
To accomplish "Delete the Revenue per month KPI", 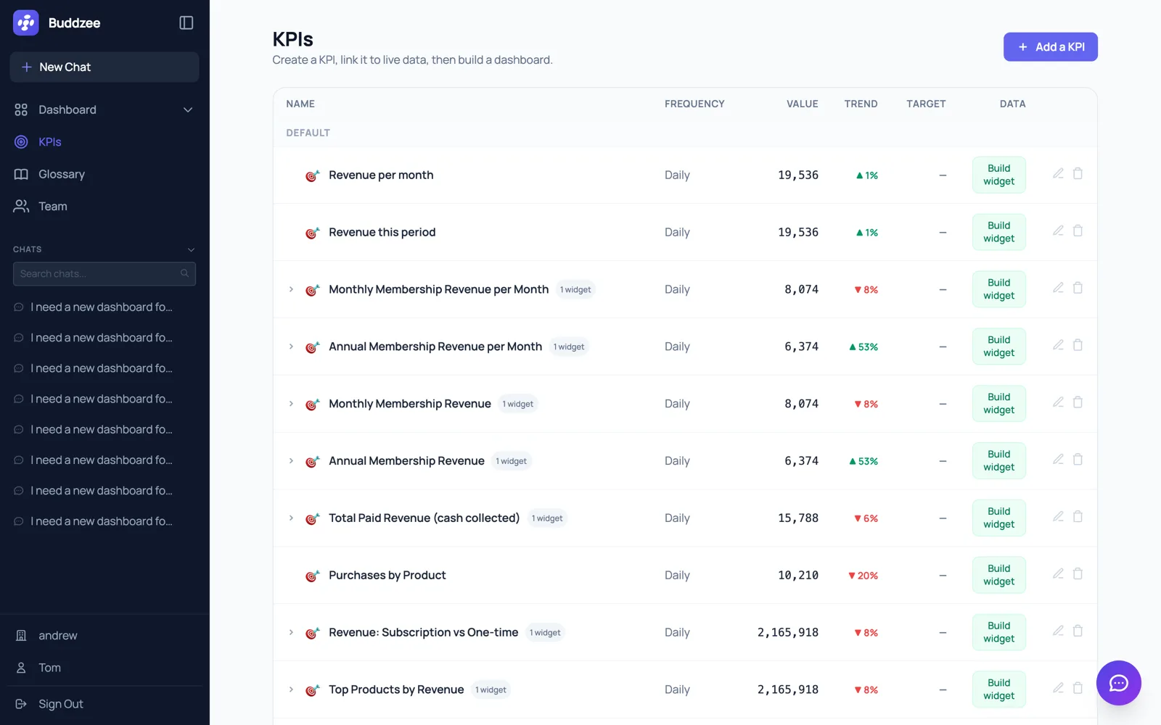I will pos(1078,173).
